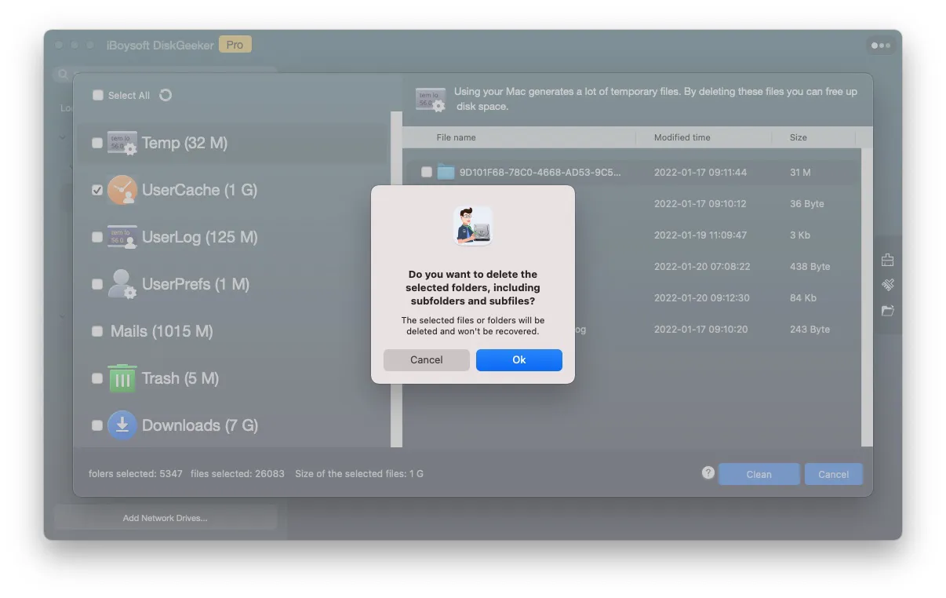Click the refresh icon beside Select All
Screen dimensions: 946x598
click(x=166, y=95)
